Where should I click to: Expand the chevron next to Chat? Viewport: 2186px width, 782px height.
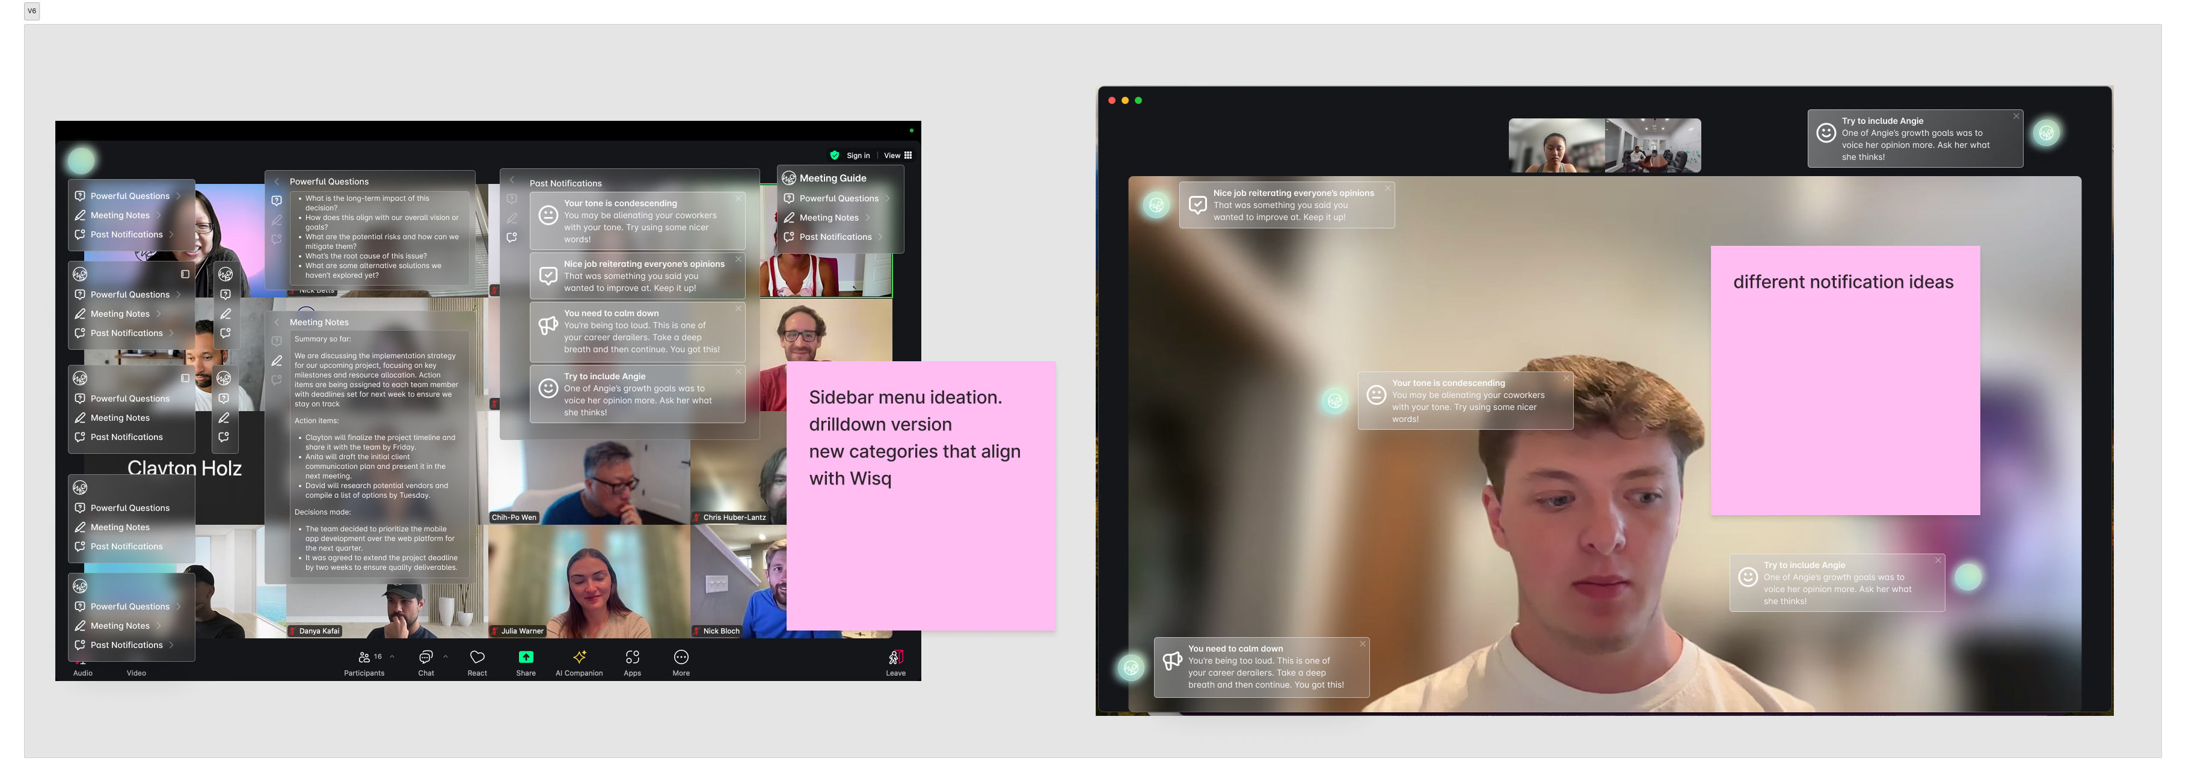coord(446,656)
